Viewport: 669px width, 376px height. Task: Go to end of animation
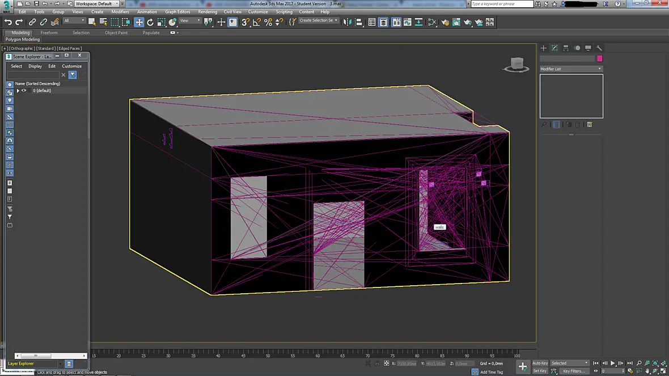point(630,363)
